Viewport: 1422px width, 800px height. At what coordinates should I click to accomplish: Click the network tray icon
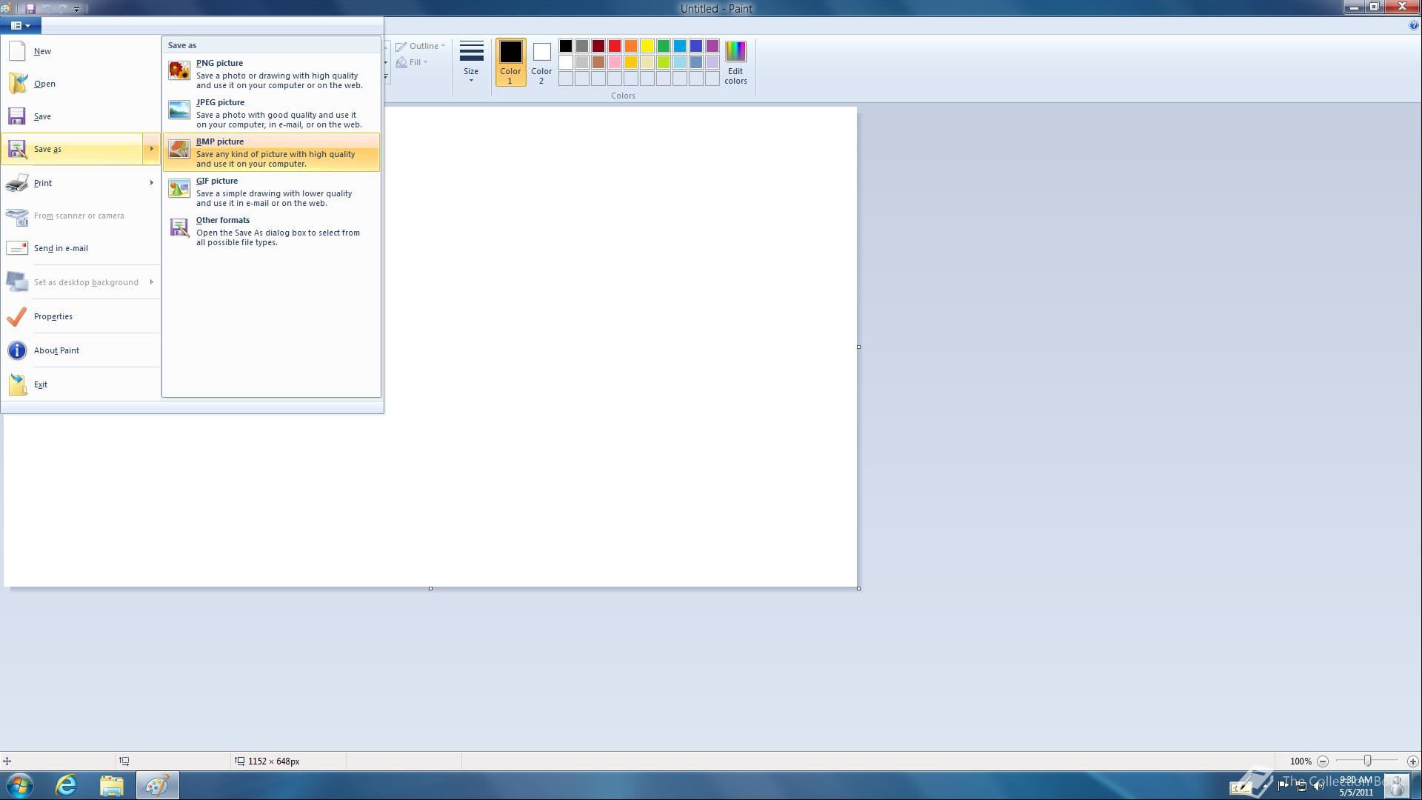[1301, 786]
